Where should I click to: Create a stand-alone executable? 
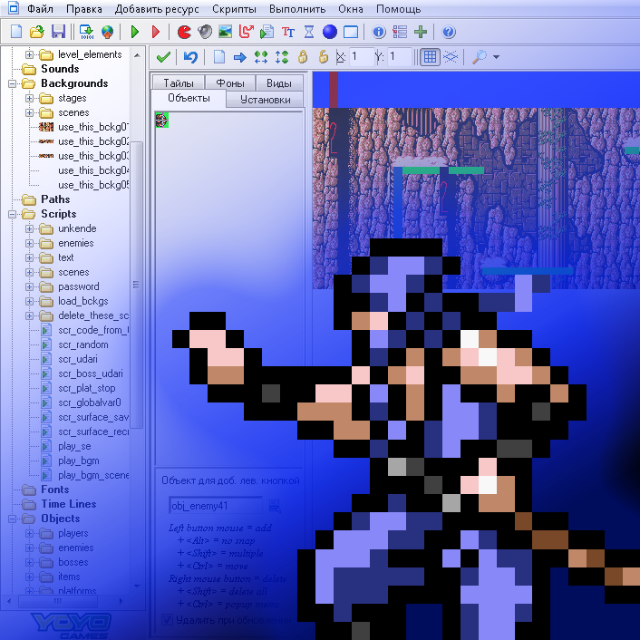coord(86,32)
